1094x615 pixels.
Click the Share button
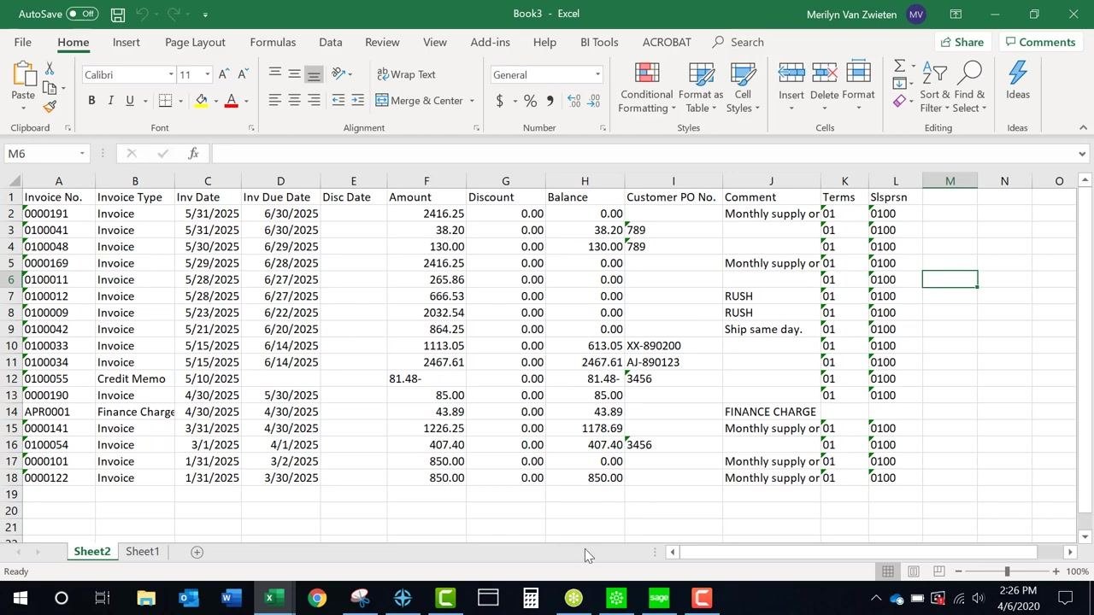pos(962,42)
